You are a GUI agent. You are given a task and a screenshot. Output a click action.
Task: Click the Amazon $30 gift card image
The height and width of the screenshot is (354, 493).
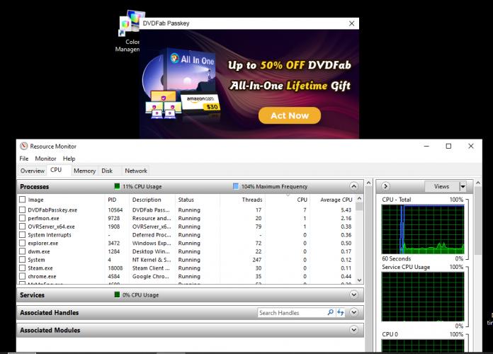(200, 103)
